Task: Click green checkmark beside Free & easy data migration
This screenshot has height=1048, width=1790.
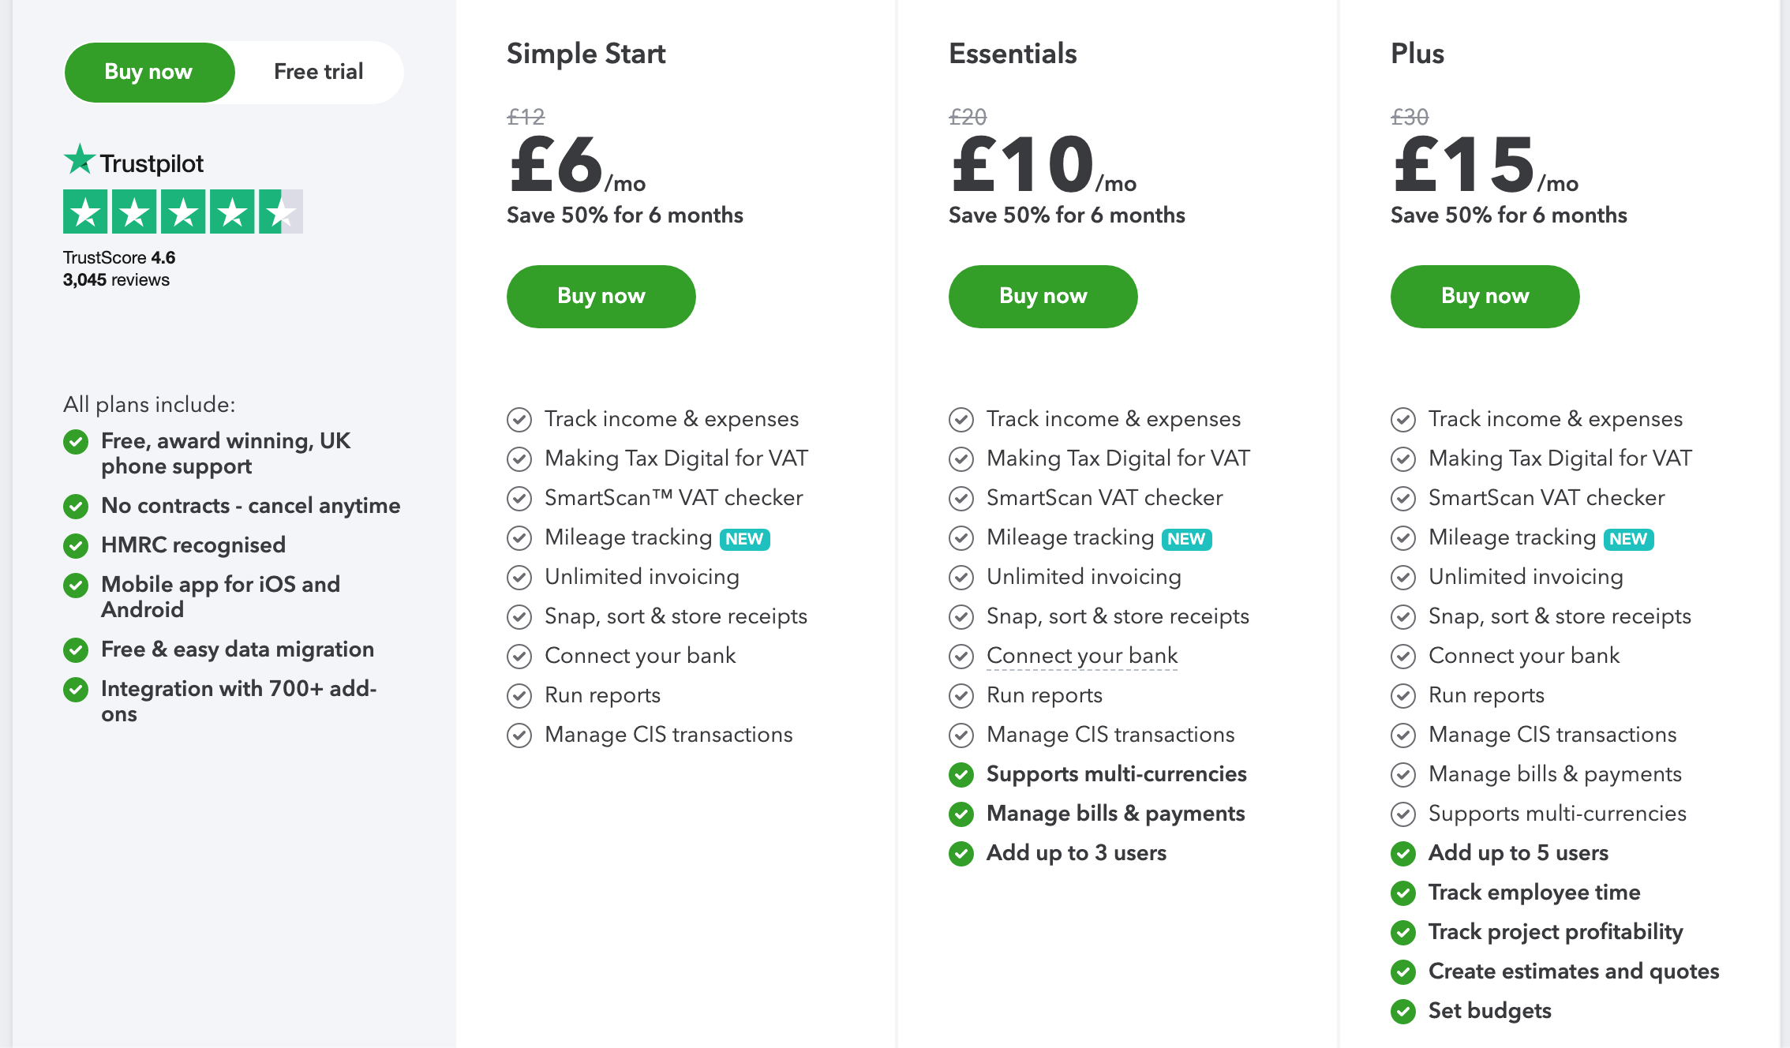Action: coord(76,649)
